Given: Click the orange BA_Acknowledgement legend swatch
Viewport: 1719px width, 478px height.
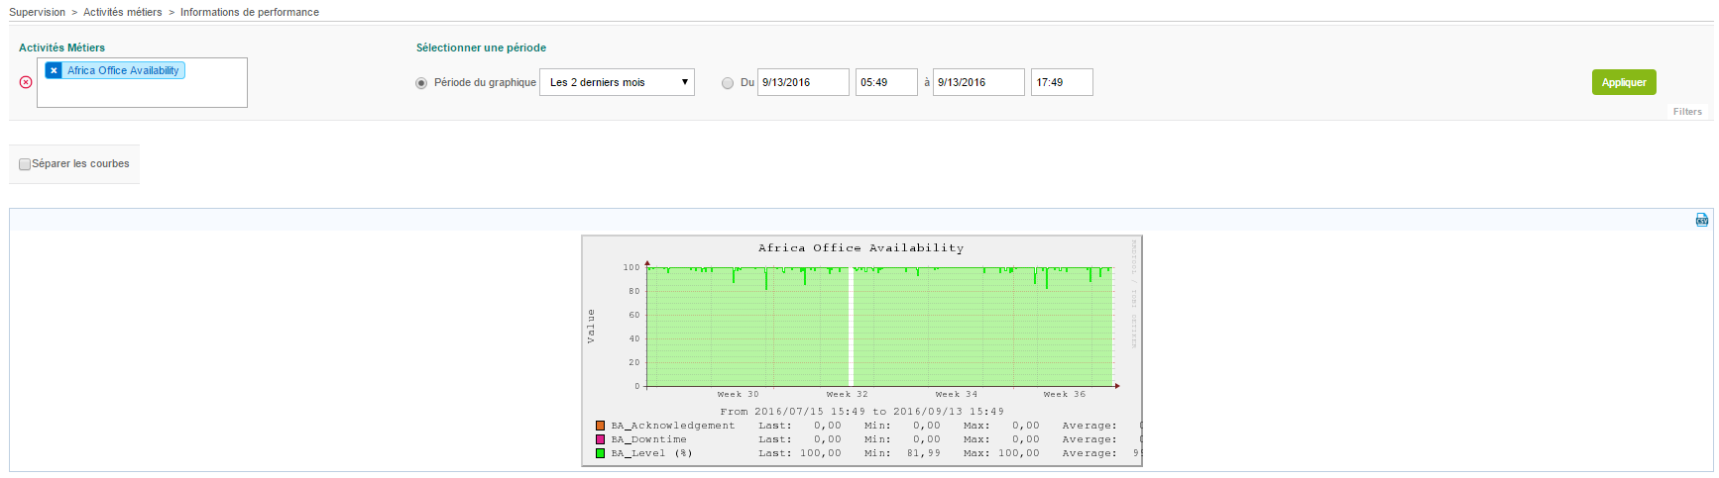Looking at the screenshot, I should pos(600,426).
